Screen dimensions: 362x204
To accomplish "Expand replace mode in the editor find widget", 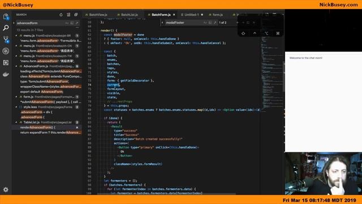I will 162,23.
